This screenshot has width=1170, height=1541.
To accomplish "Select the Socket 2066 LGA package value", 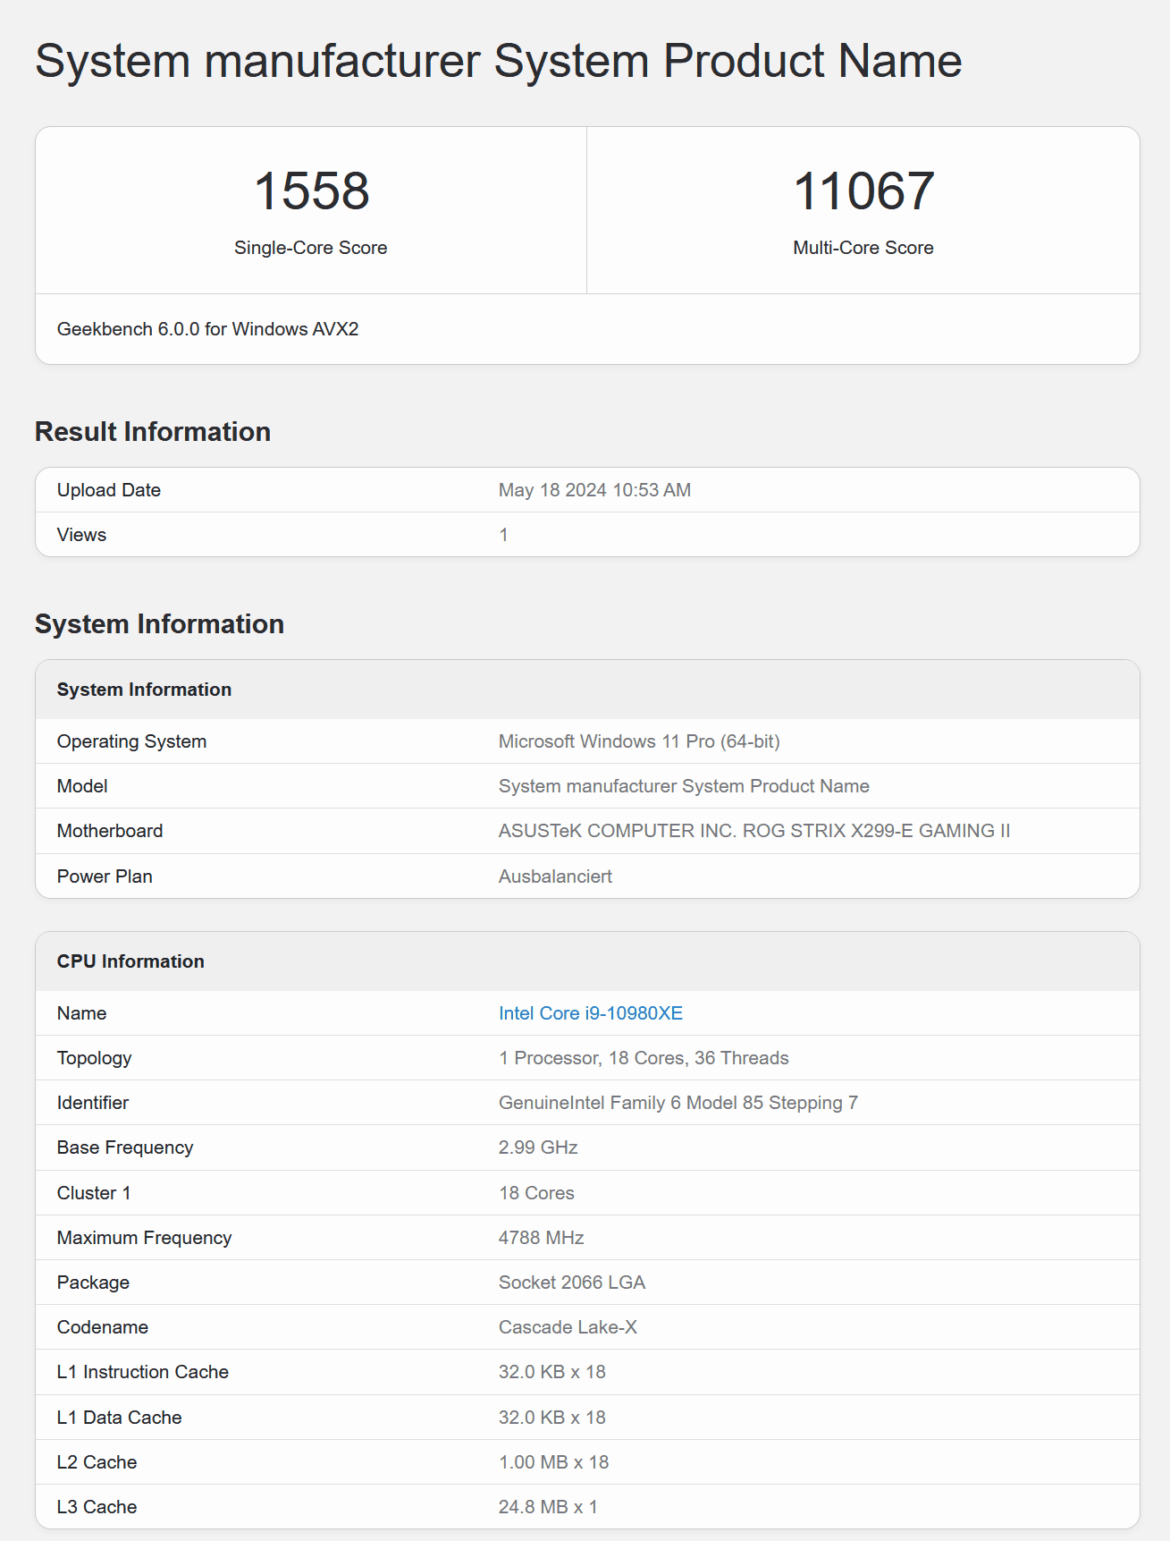I will point(572,1283).
